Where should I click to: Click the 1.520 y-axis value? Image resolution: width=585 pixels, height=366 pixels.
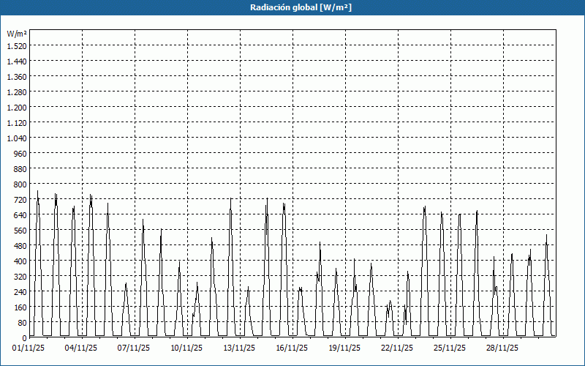[16, 45]
